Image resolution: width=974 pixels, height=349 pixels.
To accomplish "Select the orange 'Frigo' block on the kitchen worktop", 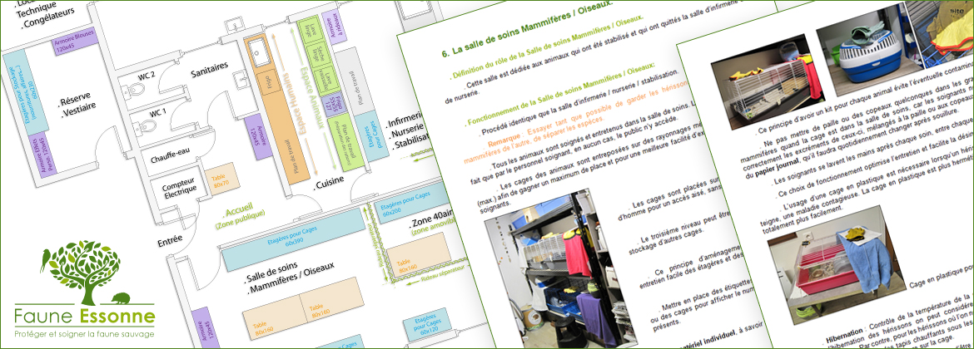I will (268, 81).
